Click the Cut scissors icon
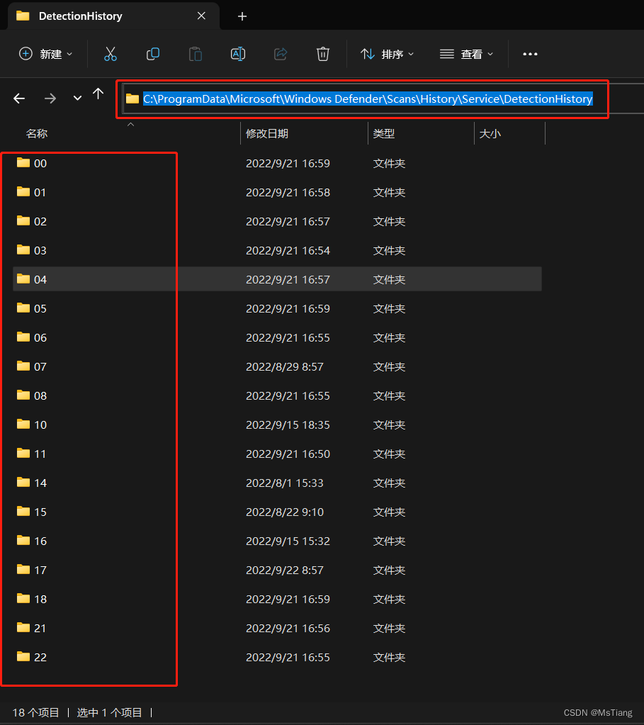644x725 pixels. pyautogui.click(x=110, y=54)
